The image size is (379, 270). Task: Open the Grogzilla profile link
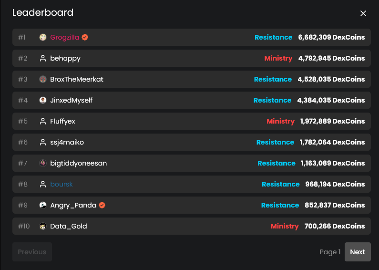click(x=64, y=37)
